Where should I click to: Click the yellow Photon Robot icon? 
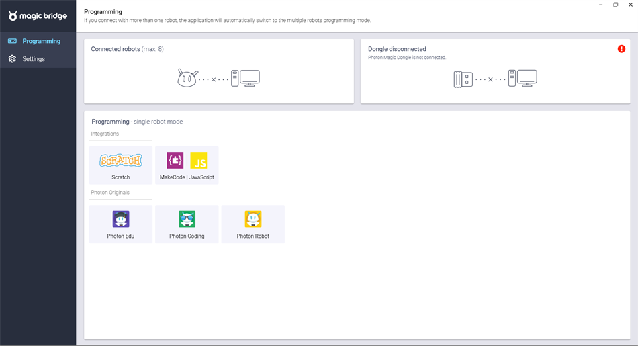[253, 219]
